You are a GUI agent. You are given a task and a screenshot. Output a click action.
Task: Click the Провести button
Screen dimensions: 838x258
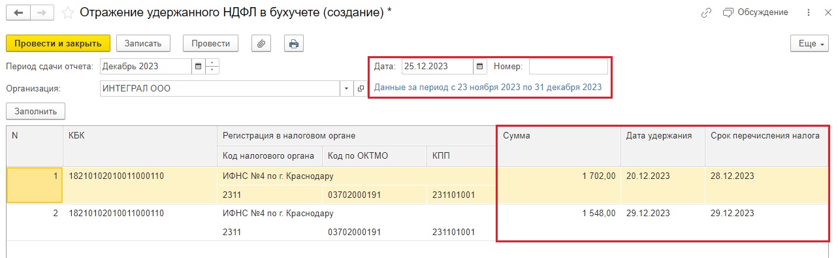(x=210, y=44)
